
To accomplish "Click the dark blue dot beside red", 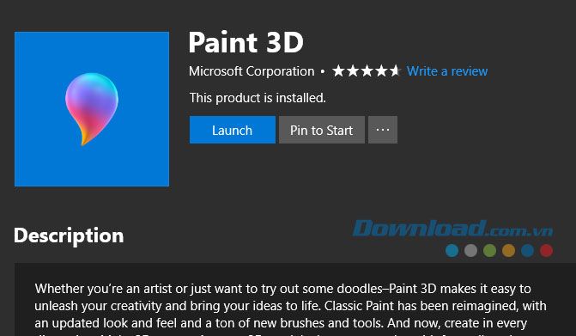I will (x=528, y=250).
